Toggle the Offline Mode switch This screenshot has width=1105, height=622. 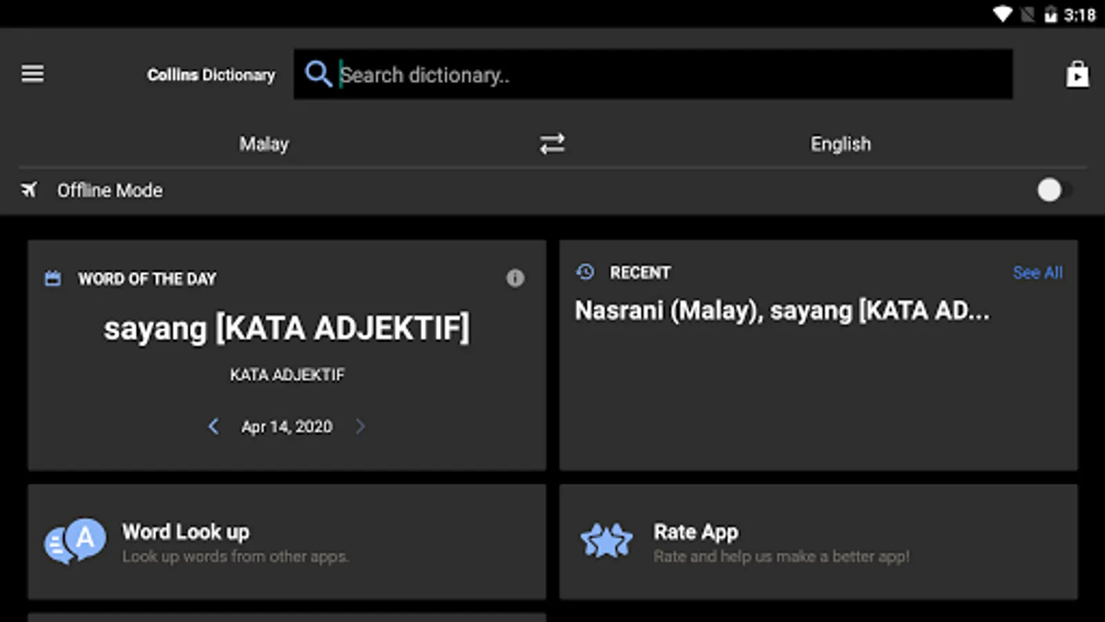(x=1055, y=189)
